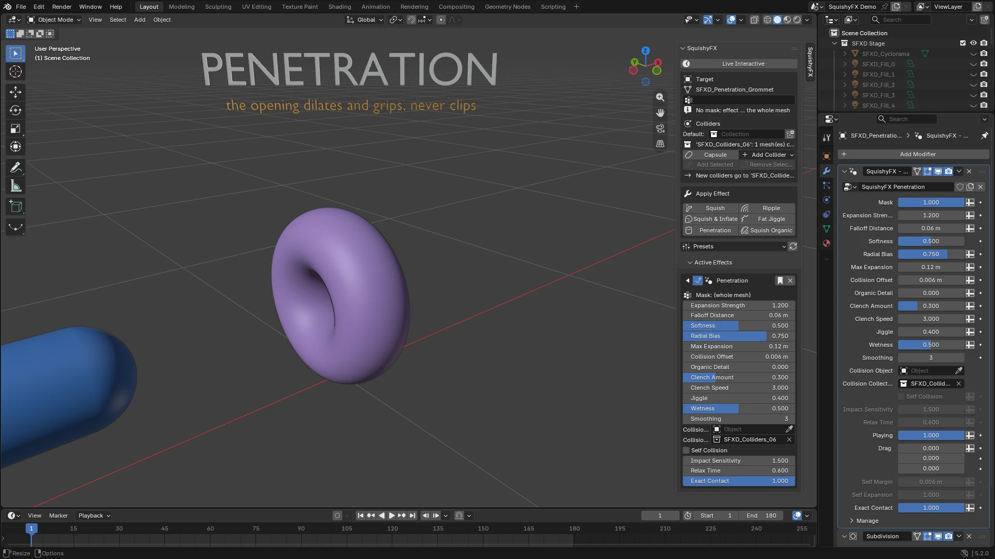Select the Cursor tool in the toolbar
This screenshot has width=995, height=559.
(x=16, y=72)
